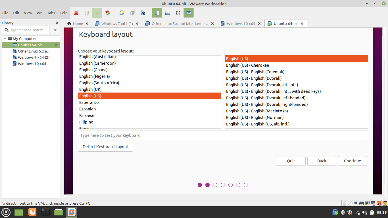Enter full screen mode via toolbar icon
The image size is (388, 218).
click(178, 13)
